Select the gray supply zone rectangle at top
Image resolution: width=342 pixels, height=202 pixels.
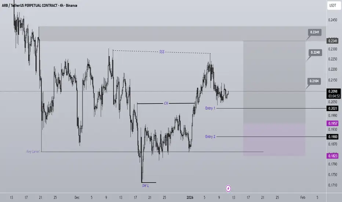(182, 34)
